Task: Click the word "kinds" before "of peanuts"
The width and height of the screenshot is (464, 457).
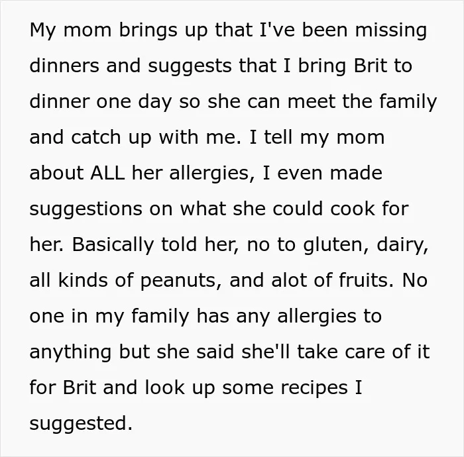Action: 83,279
